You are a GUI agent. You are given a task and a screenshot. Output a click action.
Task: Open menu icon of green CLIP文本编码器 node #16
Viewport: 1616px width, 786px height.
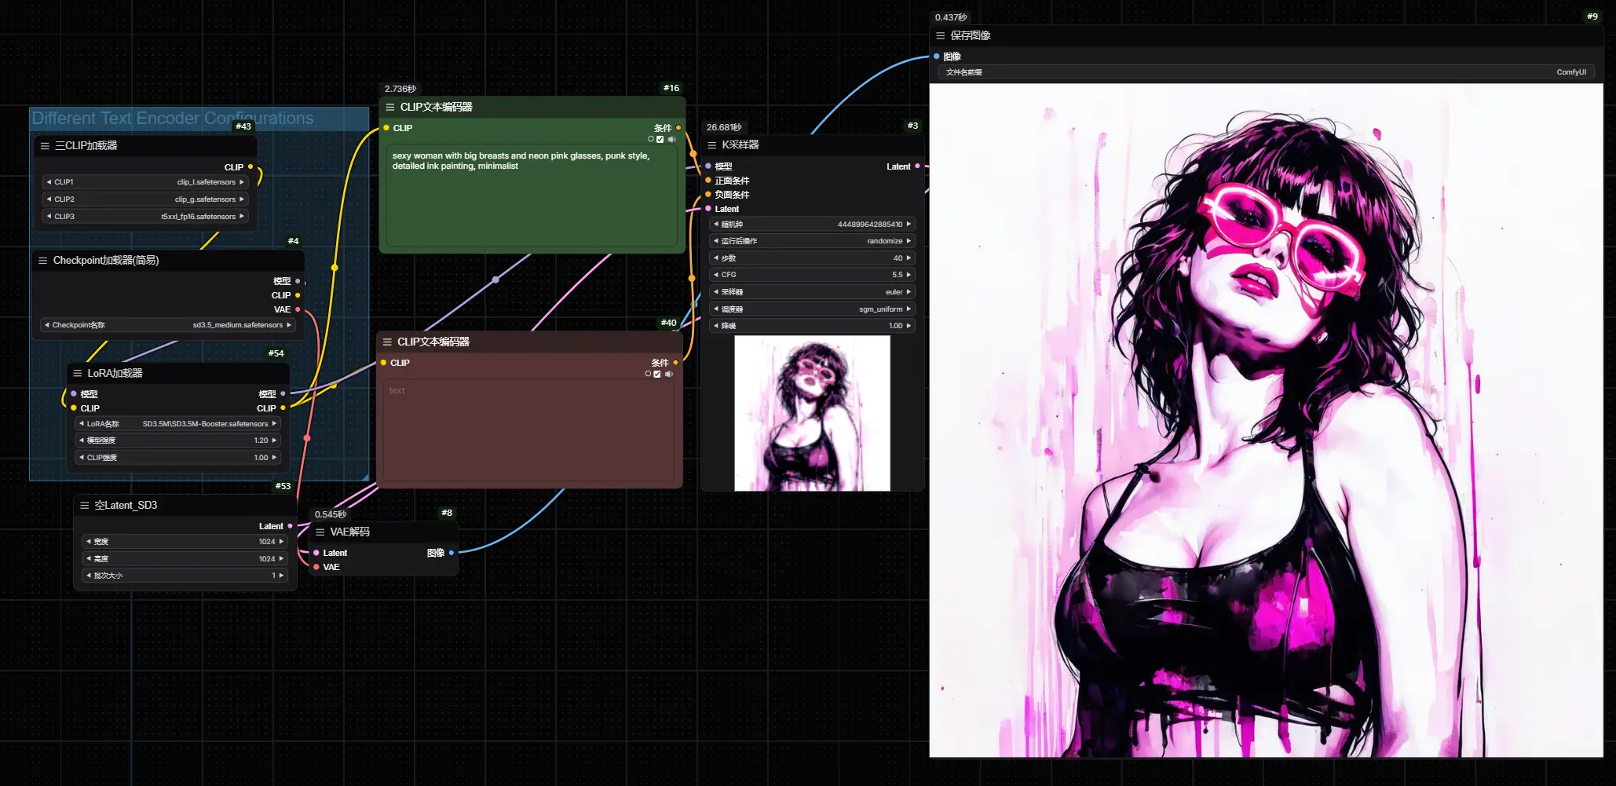pos(390,107)
